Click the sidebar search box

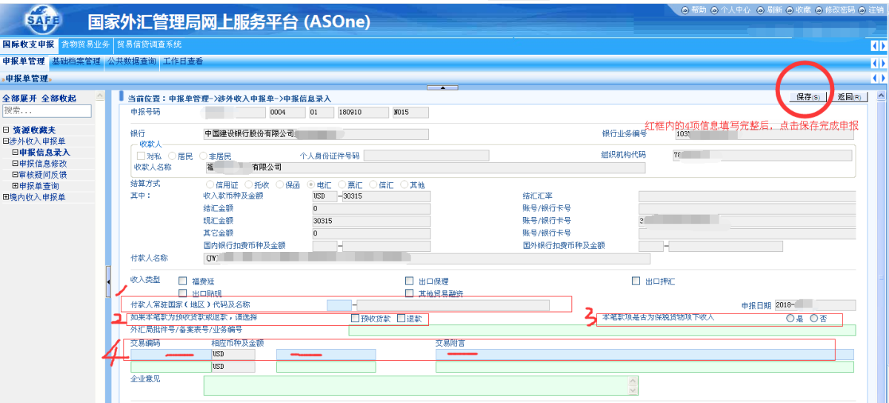tap(47, 111)
